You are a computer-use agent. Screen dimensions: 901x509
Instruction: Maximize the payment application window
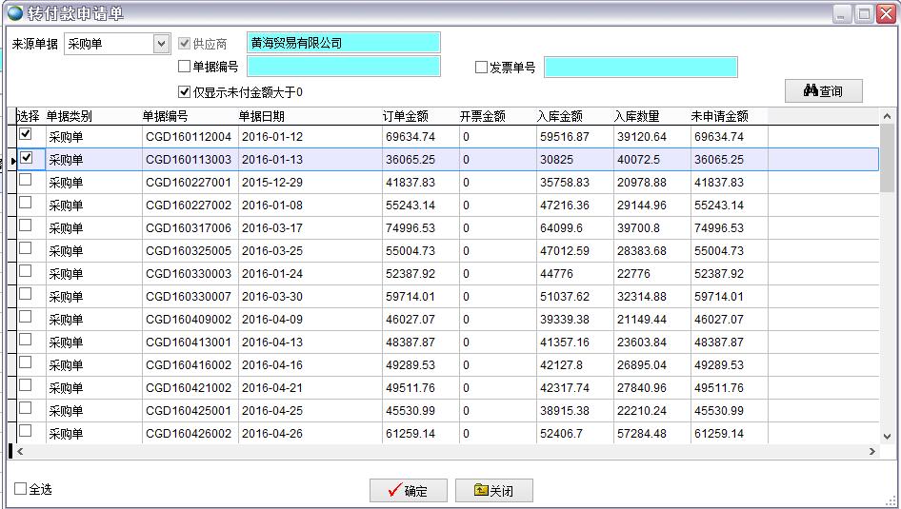click(x=863, y=13)
